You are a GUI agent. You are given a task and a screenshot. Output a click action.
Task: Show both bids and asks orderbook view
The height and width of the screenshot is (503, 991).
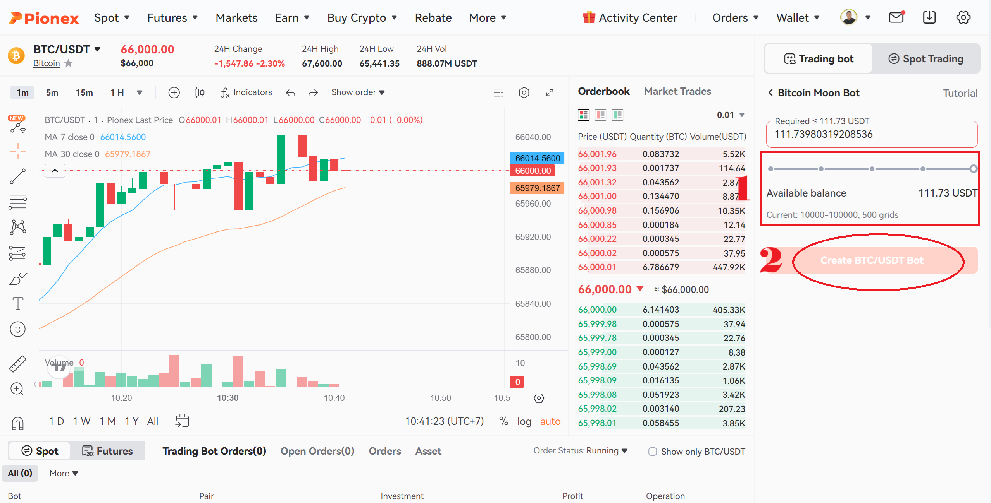(584, 115)
